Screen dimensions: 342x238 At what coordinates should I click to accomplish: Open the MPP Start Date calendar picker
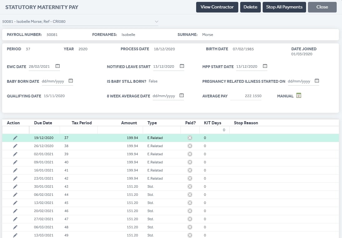coord(265,66)
